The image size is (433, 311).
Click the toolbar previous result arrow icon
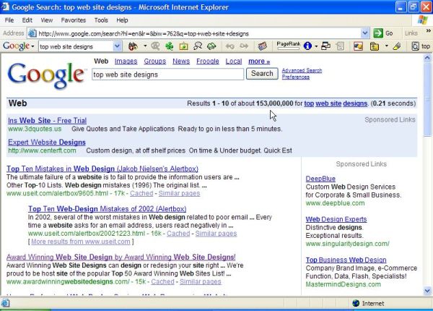(x=229, y=46)
